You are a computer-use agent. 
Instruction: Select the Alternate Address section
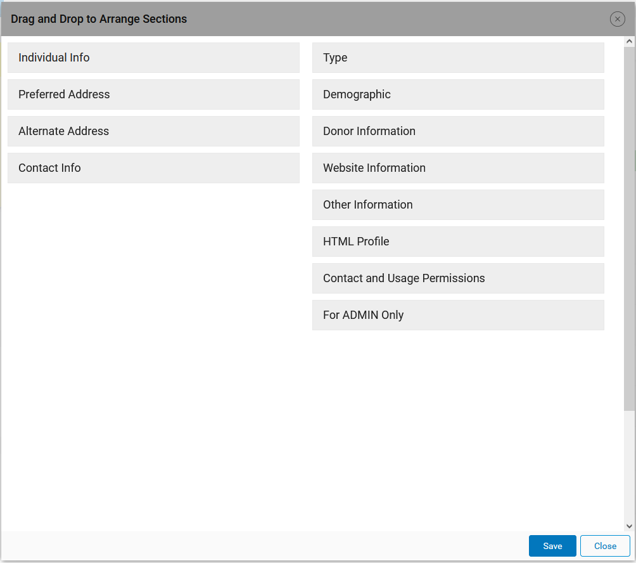[x=153, y=131]
